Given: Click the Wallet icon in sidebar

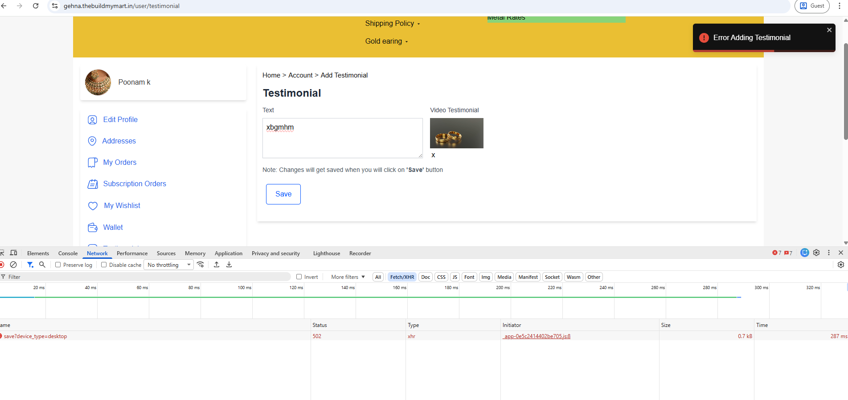Looking at the screenshot, I should [x=92, y=228].
